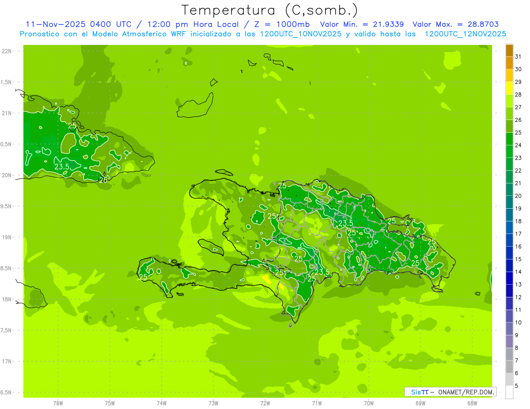Image resolution: width=530 pixels, height=409 pixels.
Task: Click the "70W" longitude axis label
Action: click(369, 403)
